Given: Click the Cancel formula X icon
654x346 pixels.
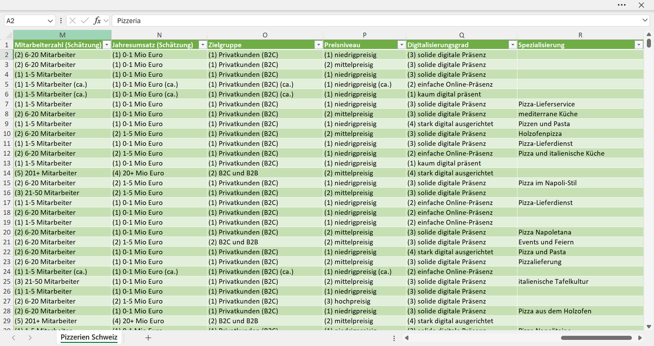Looking at the screenshot, I should [x=72, y=21].
